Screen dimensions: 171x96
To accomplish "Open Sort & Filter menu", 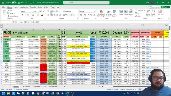I will 148,13.
